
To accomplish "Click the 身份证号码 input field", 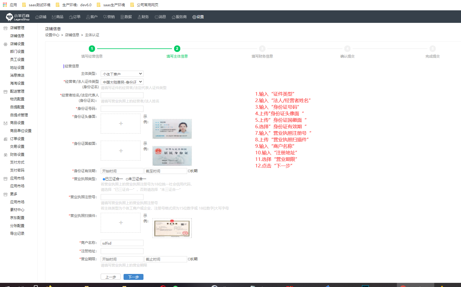I will [122, 109].
